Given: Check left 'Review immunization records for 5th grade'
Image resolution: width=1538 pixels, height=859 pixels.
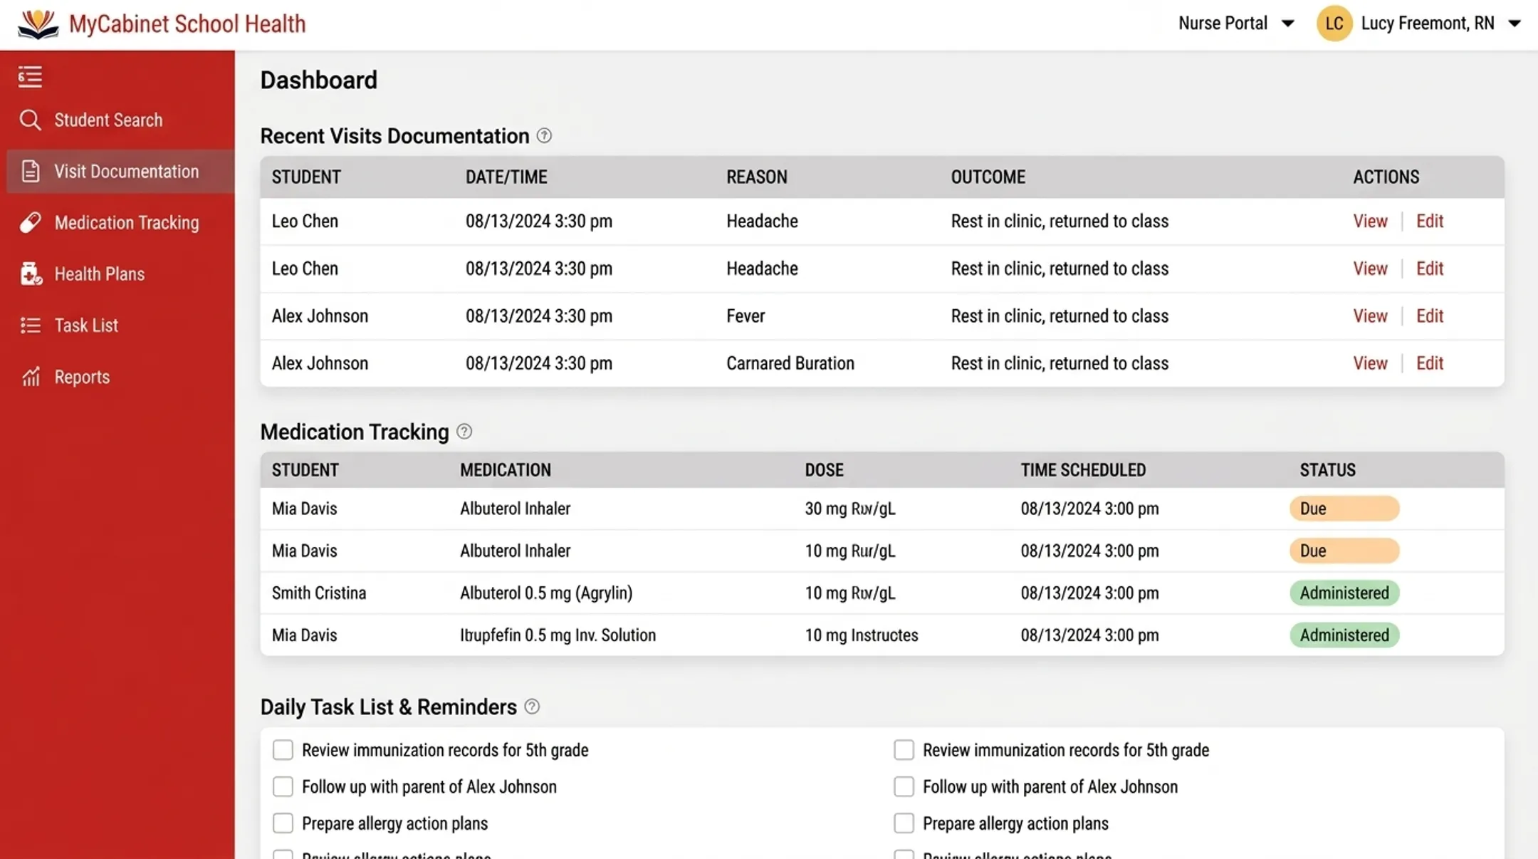Looking at the screenshot, I should pyautogui.click(x=283, y=750).
